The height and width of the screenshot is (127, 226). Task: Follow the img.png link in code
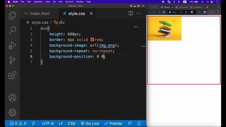[x=107, y=46]
